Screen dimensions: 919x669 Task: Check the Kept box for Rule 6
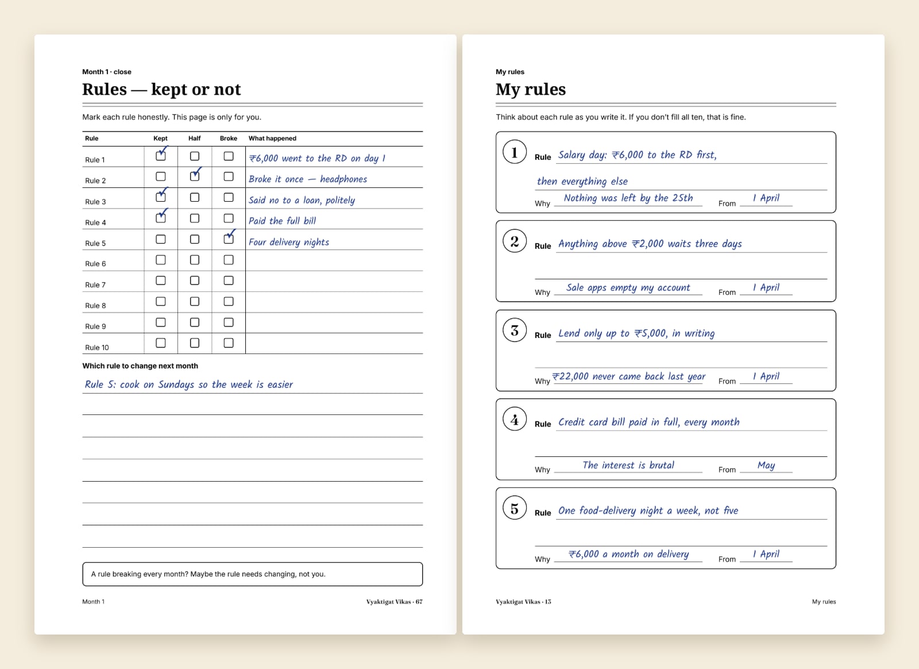161,260
